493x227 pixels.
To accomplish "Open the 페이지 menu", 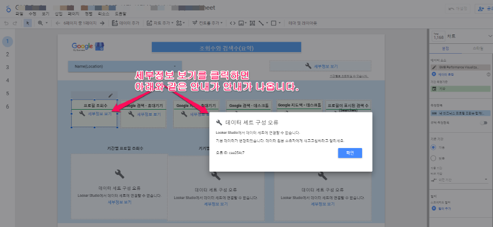I will pyautogui.click(x=73, y=14).
